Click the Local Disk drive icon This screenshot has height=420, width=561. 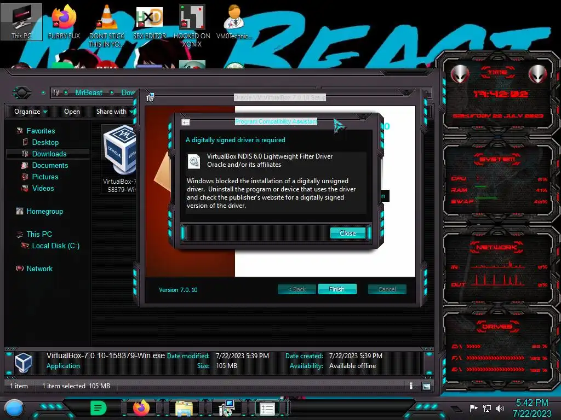pos(25,246)
